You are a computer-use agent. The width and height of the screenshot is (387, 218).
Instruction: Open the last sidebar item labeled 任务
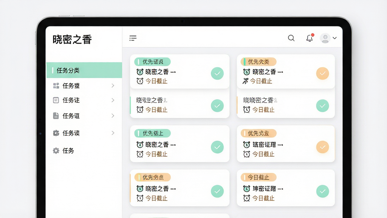tap(84, 151)
